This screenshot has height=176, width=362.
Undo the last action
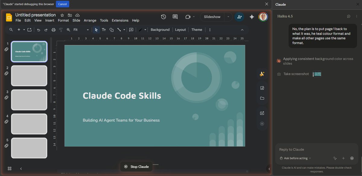click(x=39, y=29)
